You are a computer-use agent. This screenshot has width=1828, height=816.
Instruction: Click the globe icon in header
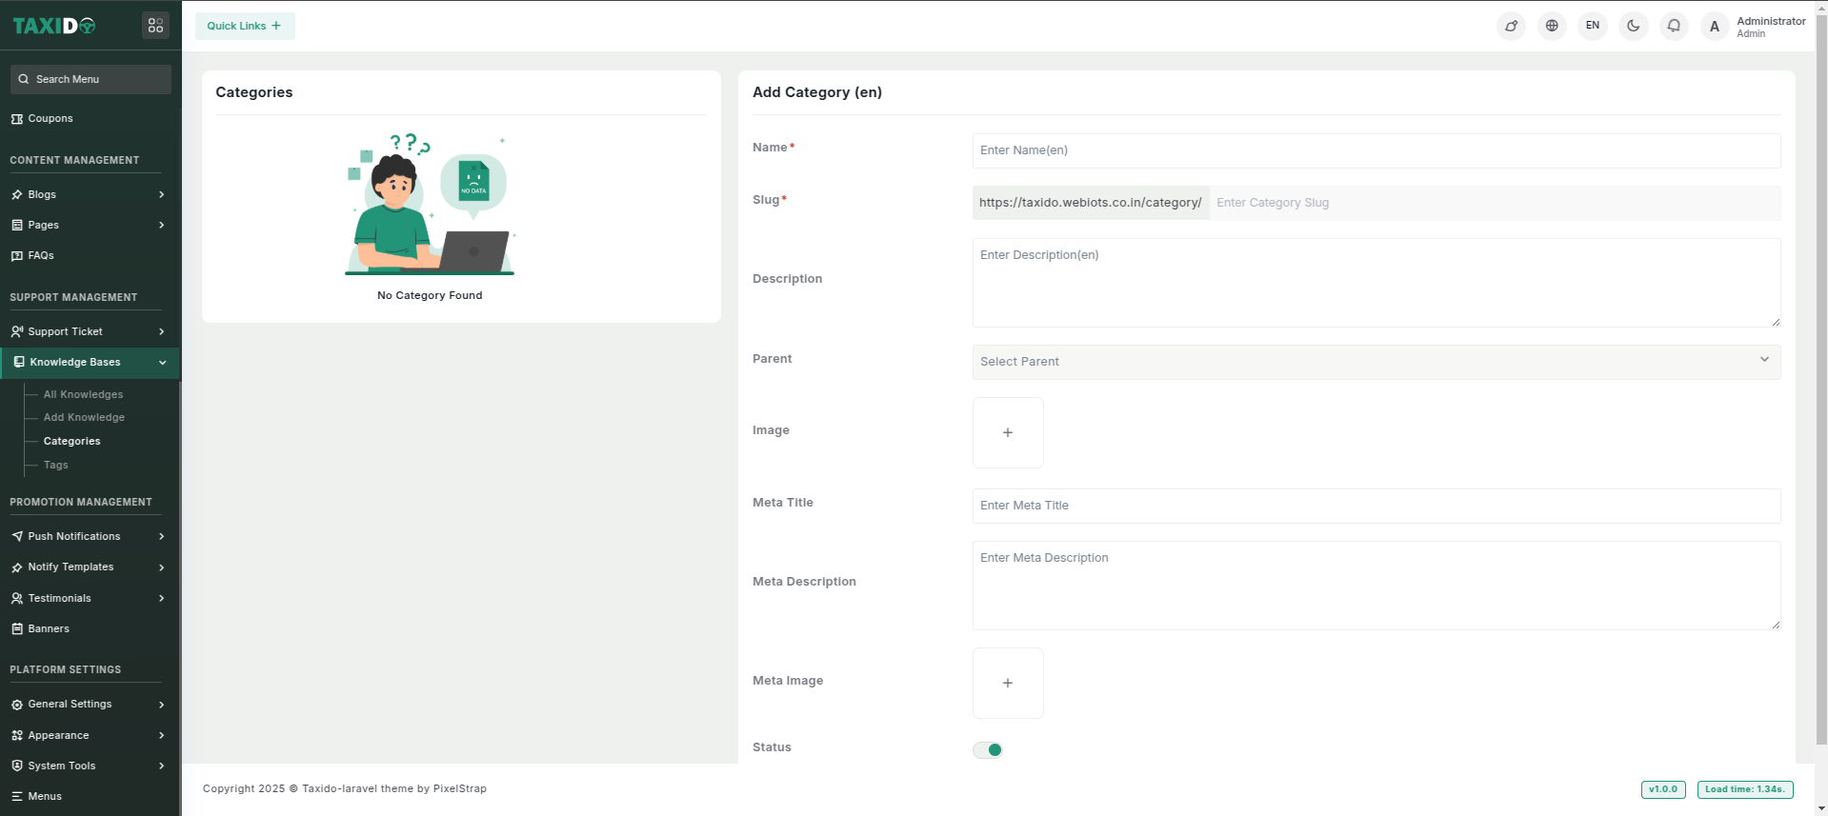click(x=1552, y=26)
